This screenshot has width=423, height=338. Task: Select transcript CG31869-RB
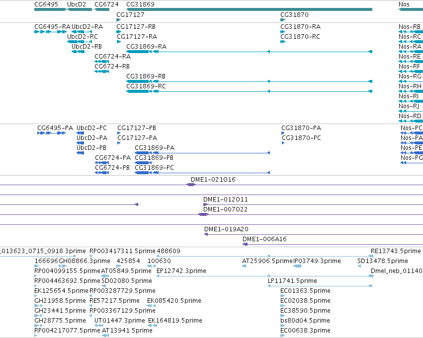pos(146,76)
